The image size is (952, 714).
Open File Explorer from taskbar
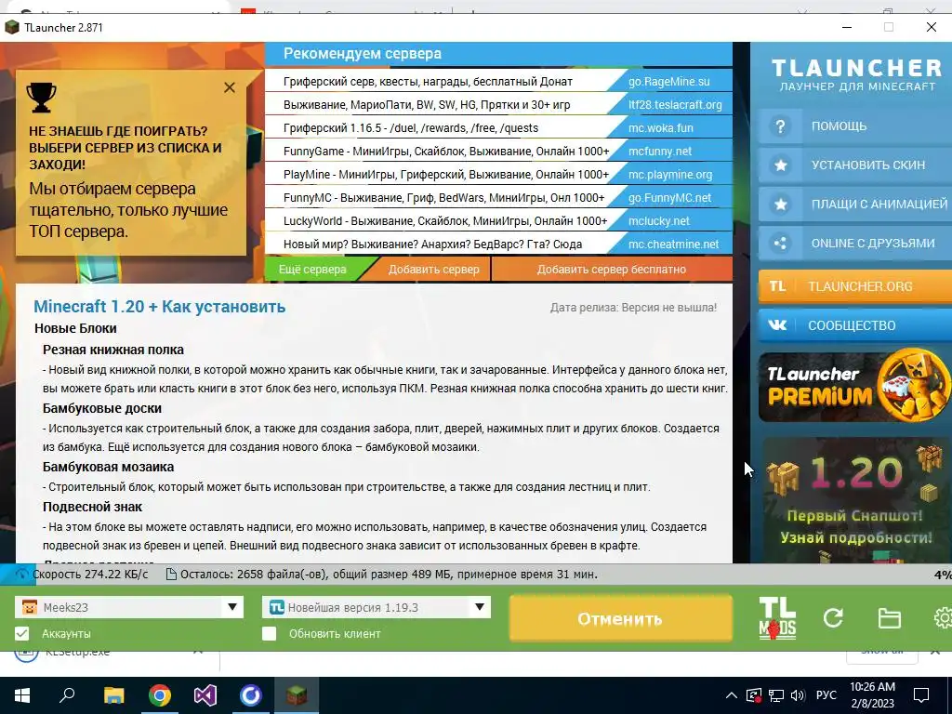[113, 695]
